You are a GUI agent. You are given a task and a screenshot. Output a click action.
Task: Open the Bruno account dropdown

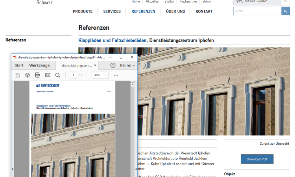point(127,65)
